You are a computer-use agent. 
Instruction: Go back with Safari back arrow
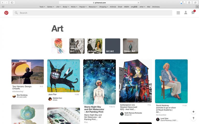click(x=3, y=3)
